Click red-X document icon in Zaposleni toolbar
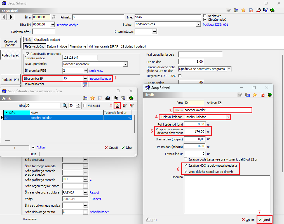284x224 pixels. [x=251, y=10]
